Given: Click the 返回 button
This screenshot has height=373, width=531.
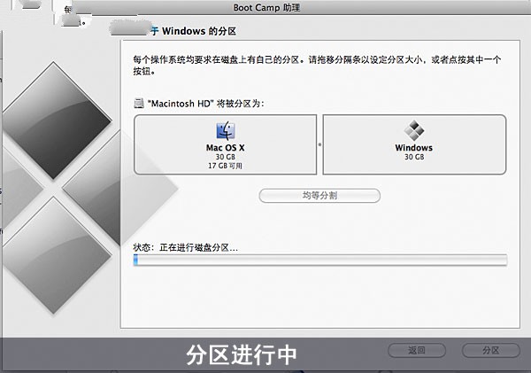Looking at the screenshot, I should tap(417, 351).
